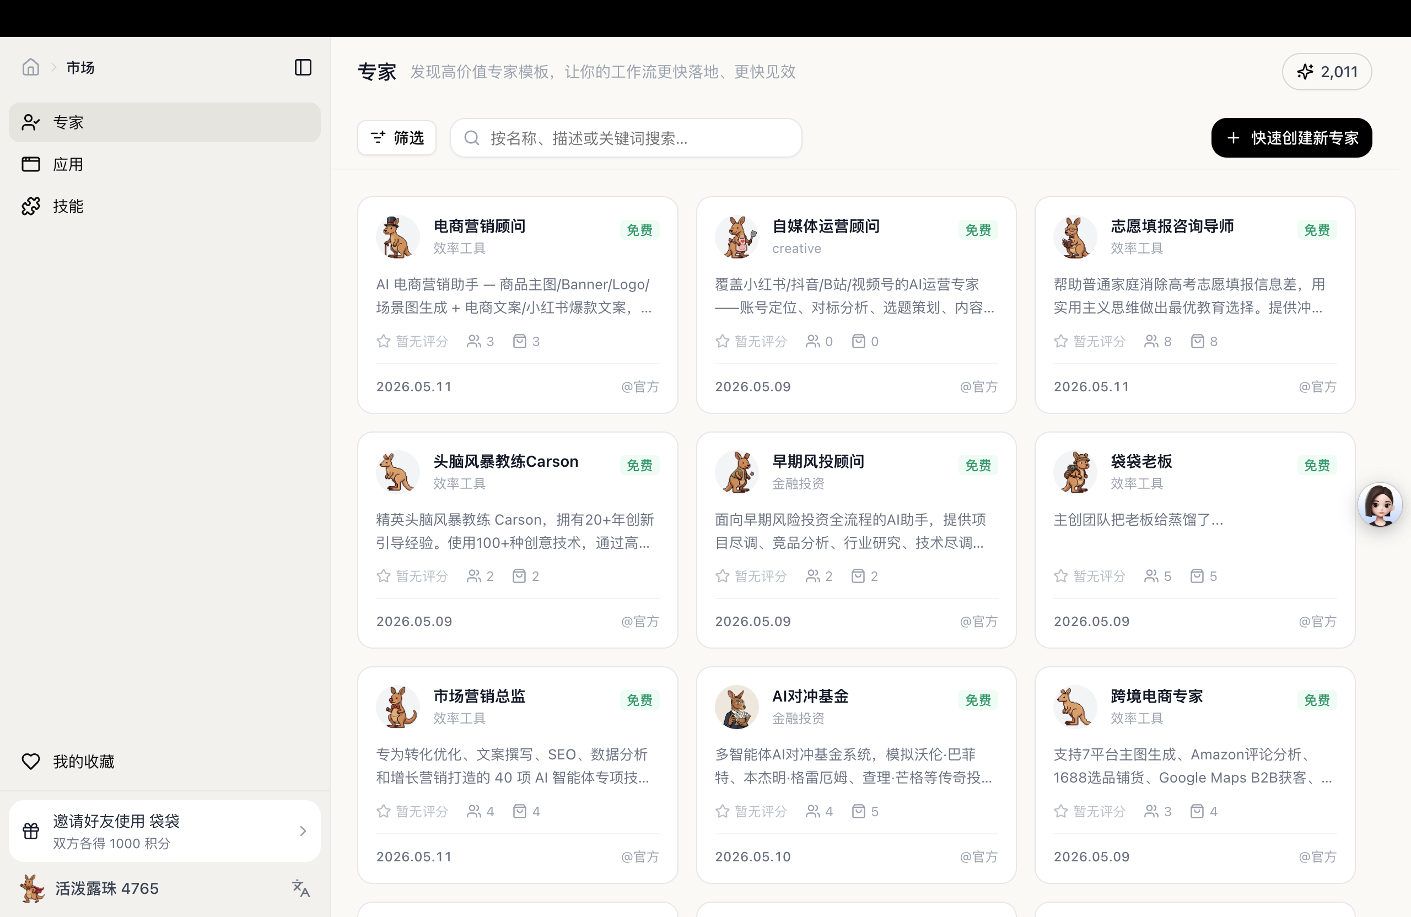This screenshot has height=917, width=1411.
Task: Open the 跨境电商专家 card title
Action: click(x=1157, y=696)
